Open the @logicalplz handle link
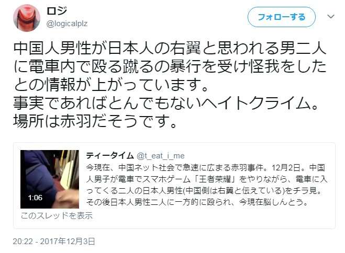Screen dimensions: 345x253 (x=67, y=24)
